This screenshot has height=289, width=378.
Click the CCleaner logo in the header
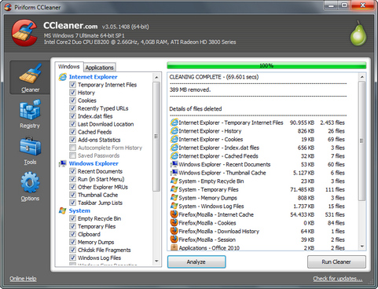pos(24,33)
